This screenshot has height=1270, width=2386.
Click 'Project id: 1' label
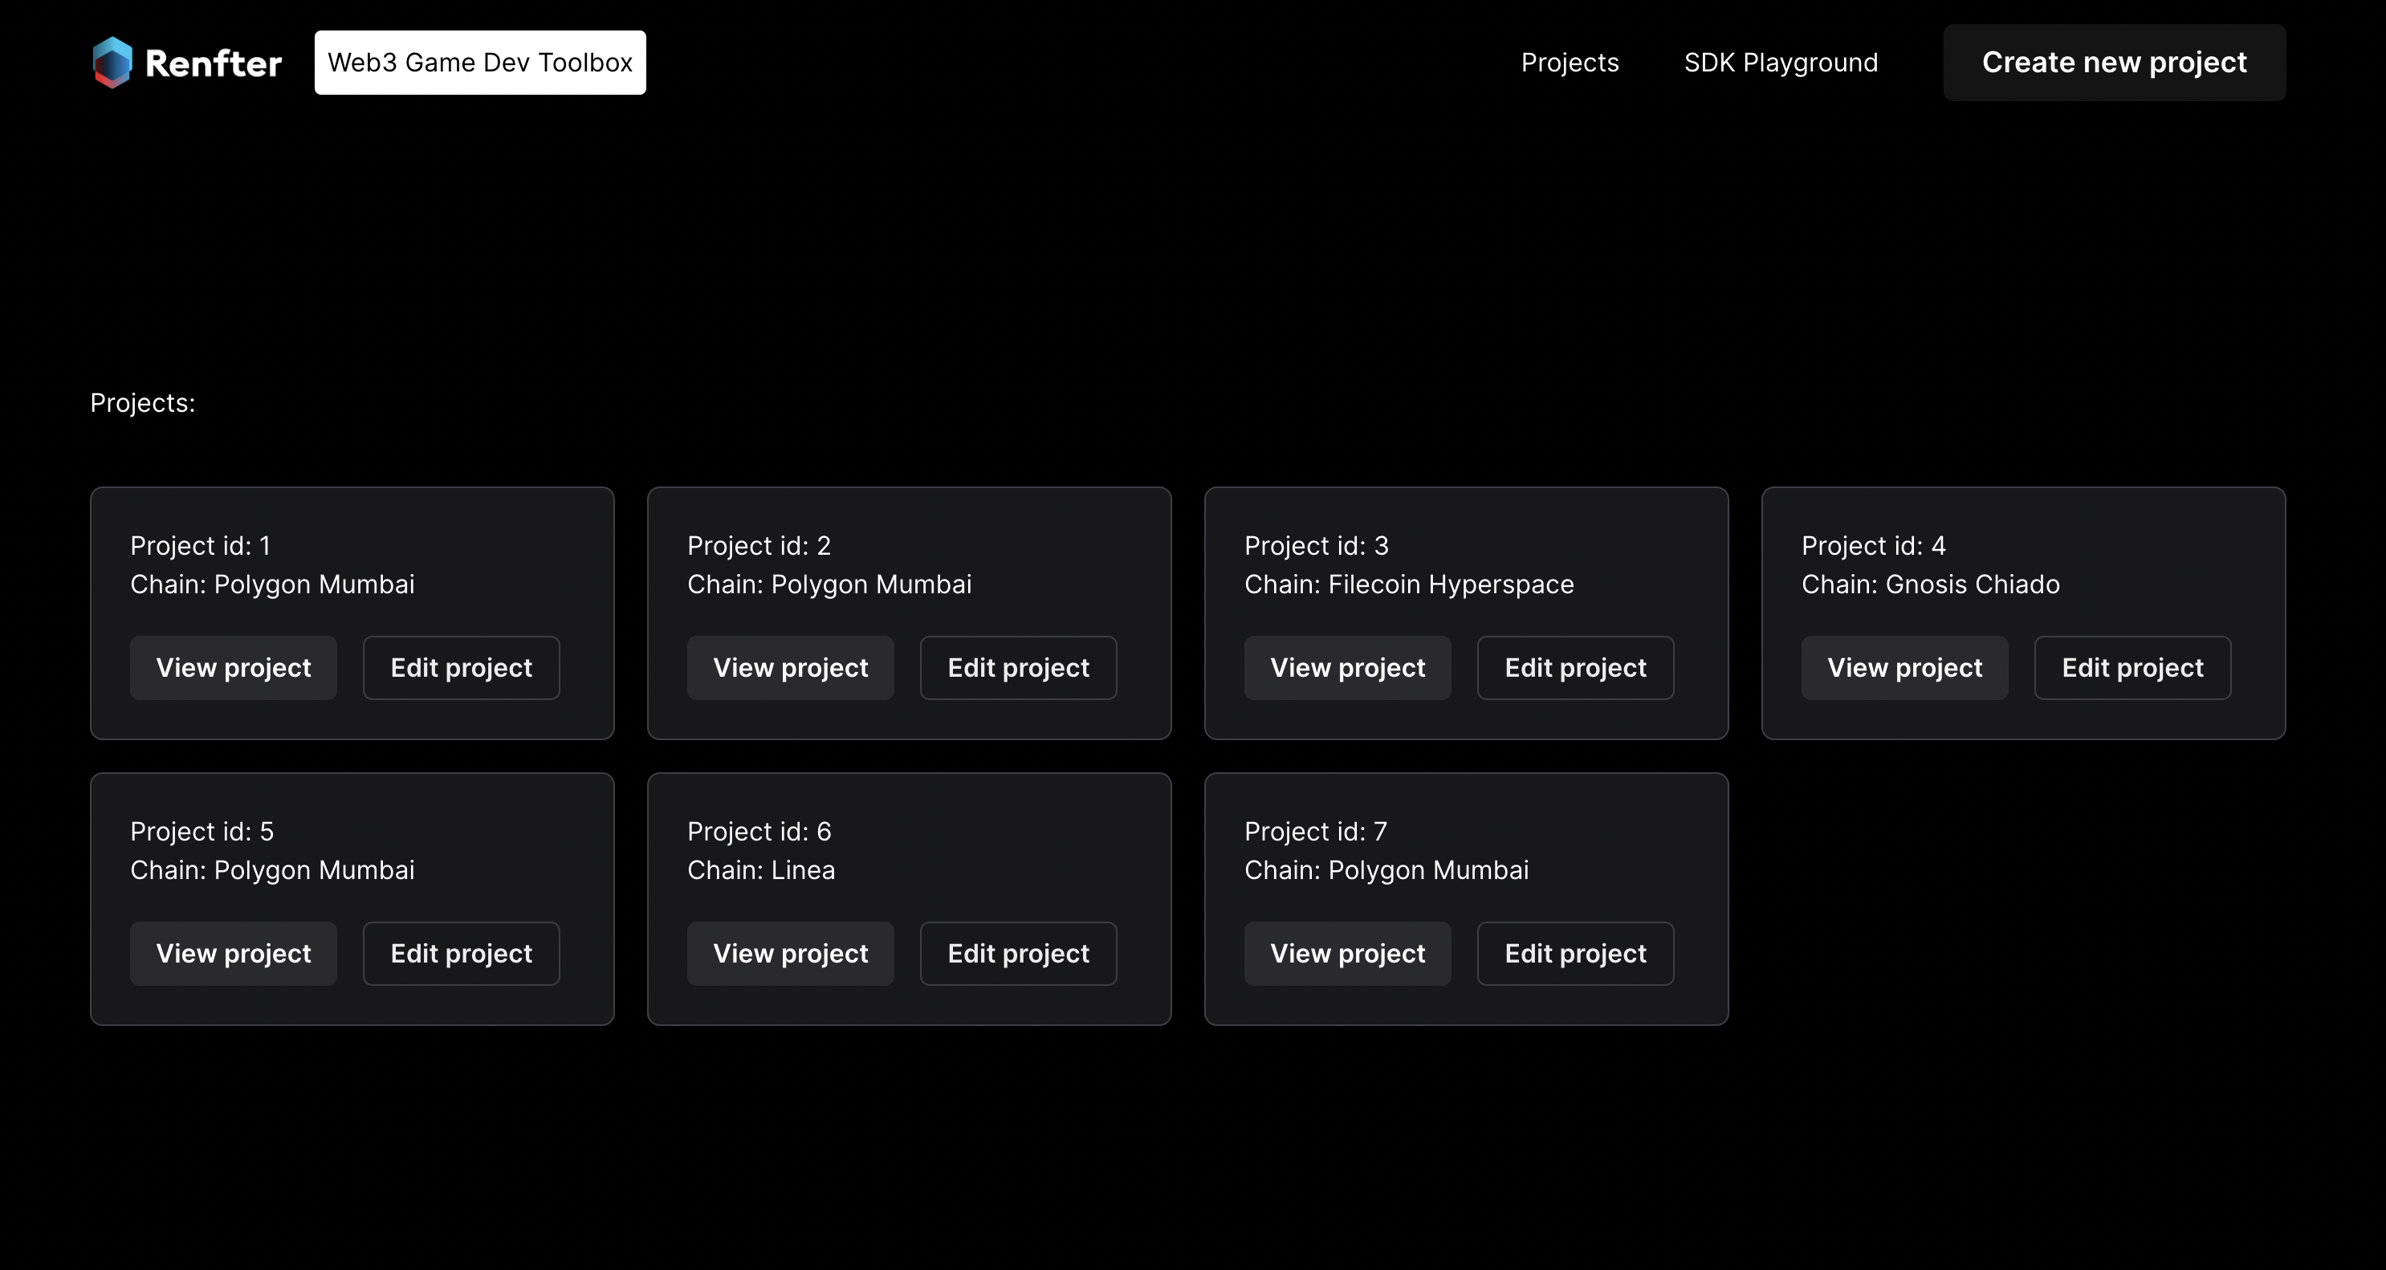pyautogui.click(x=200, y=546)
